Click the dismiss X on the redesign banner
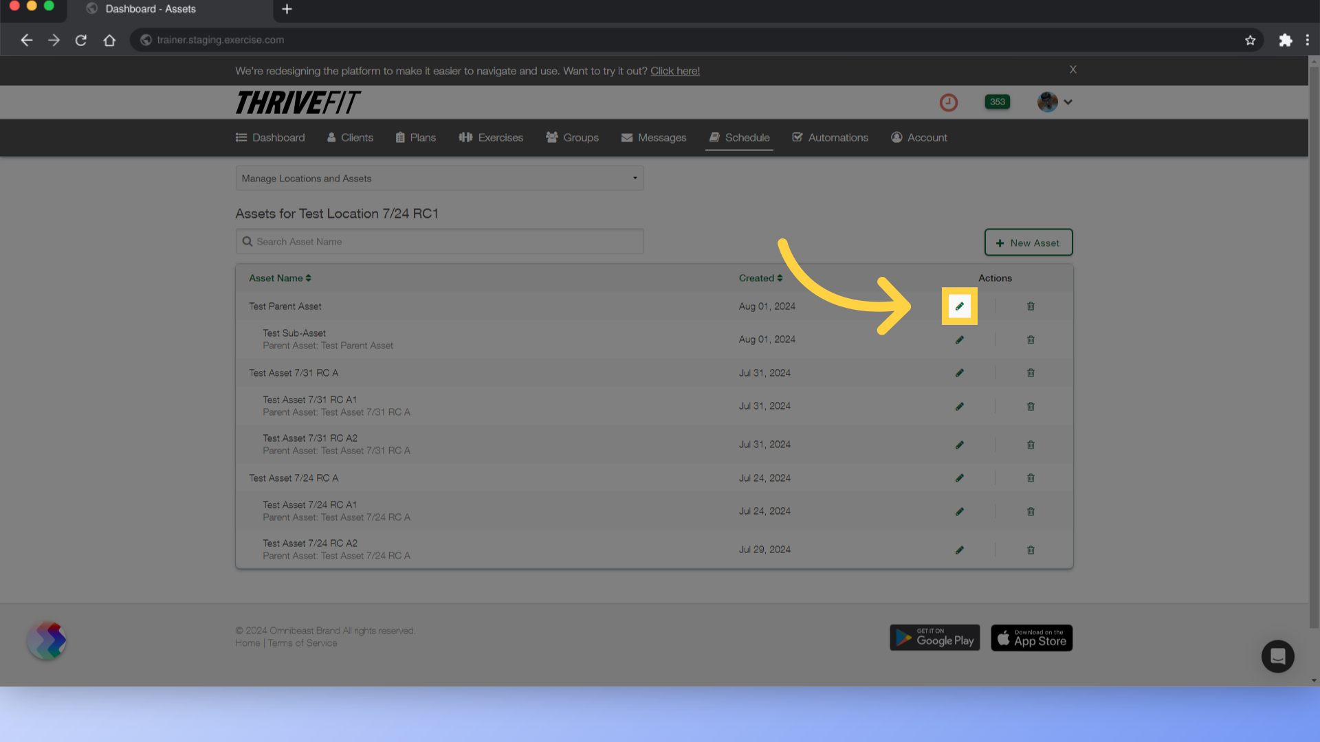1320x742 pixels. click(x=1073, y=70)
